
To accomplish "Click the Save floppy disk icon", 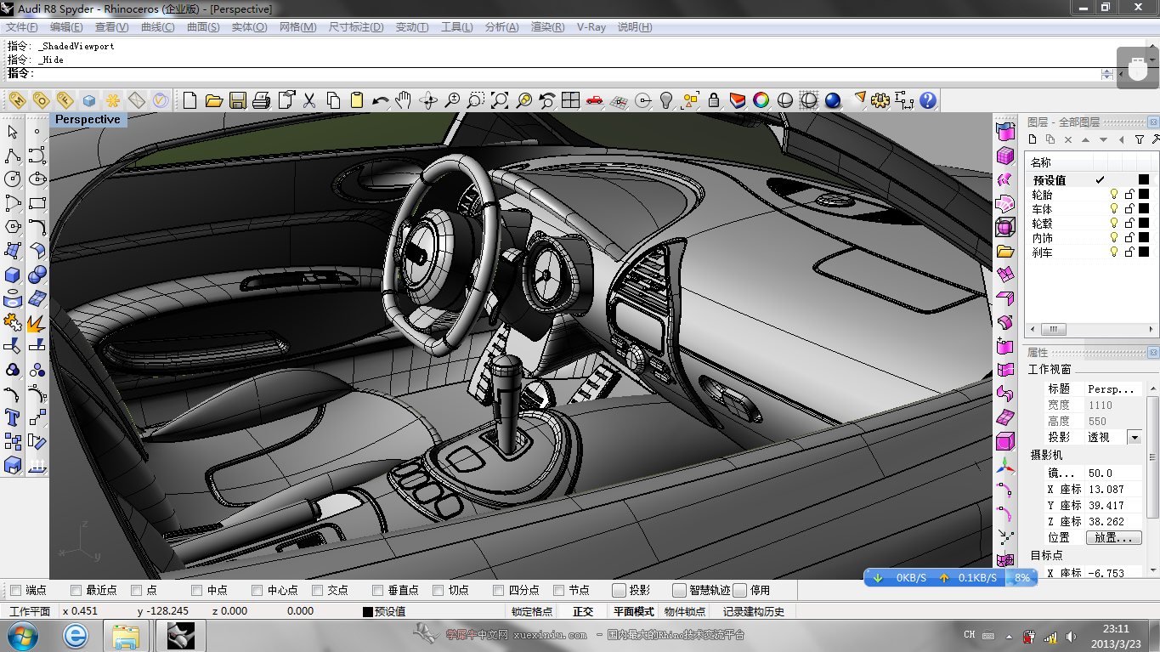I will coord(238,100).
